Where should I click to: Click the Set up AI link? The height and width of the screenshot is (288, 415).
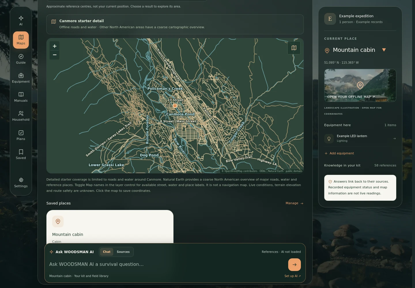[293, 276]
